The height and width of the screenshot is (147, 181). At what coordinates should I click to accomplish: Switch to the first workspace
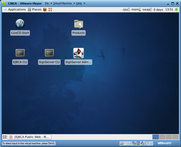coord(156,137)
